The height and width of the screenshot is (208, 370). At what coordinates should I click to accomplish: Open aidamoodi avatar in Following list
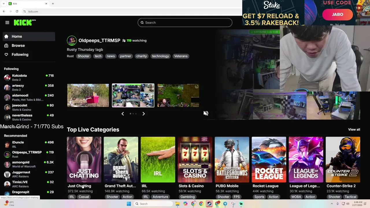point(7,97)
